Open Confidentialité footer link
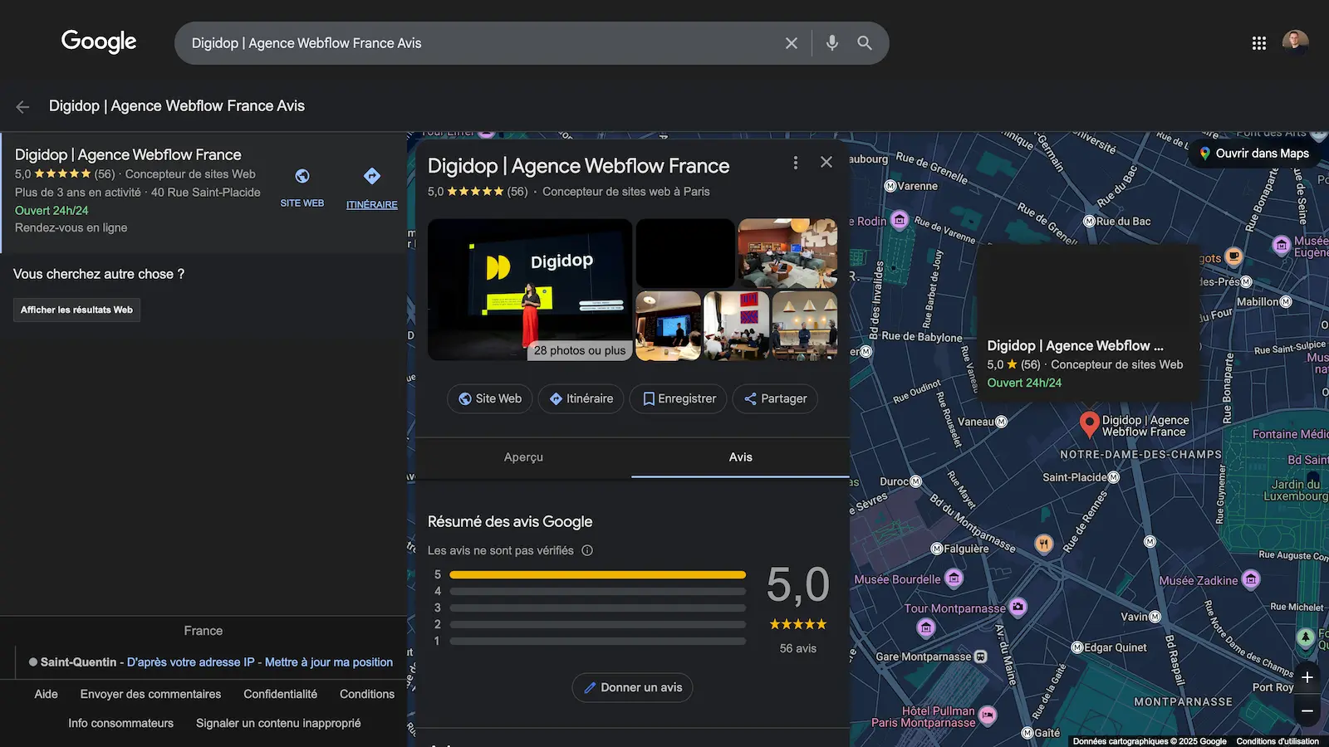This screenshot has width=1329, height=747. click(x=281, y=694)
